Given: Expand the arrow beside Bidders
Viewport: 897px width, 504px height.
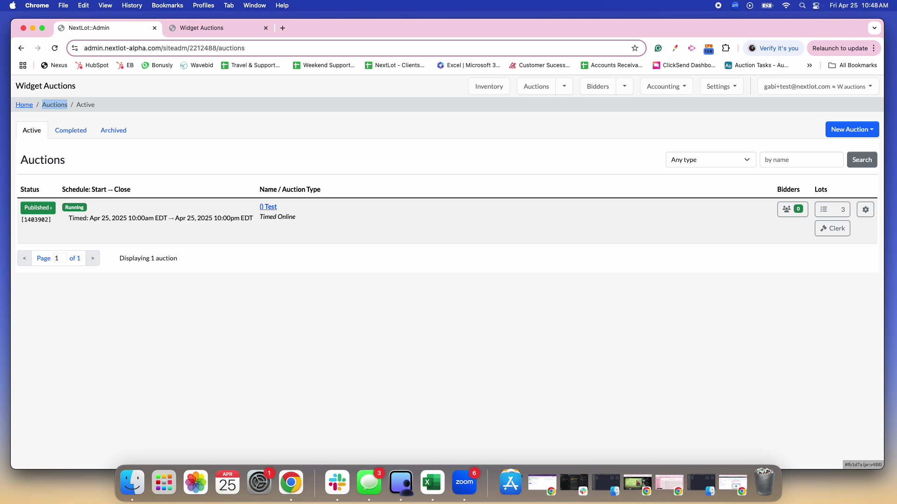Looking at the screenshot, I should click(x=624, y=86).
